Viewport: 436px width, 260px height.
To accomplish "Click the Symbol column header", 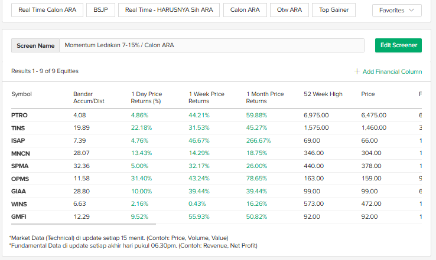I will pyautogui.click(x=21, y=94).
